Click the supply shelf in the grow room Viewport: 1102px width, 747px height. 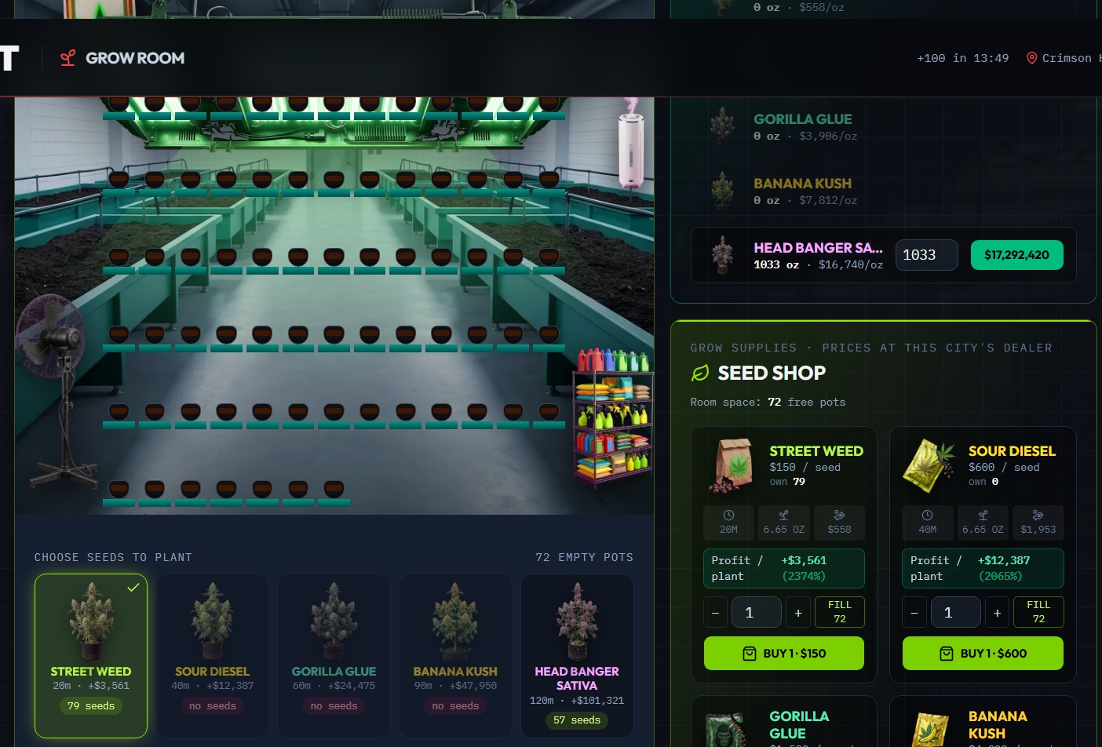614,417
